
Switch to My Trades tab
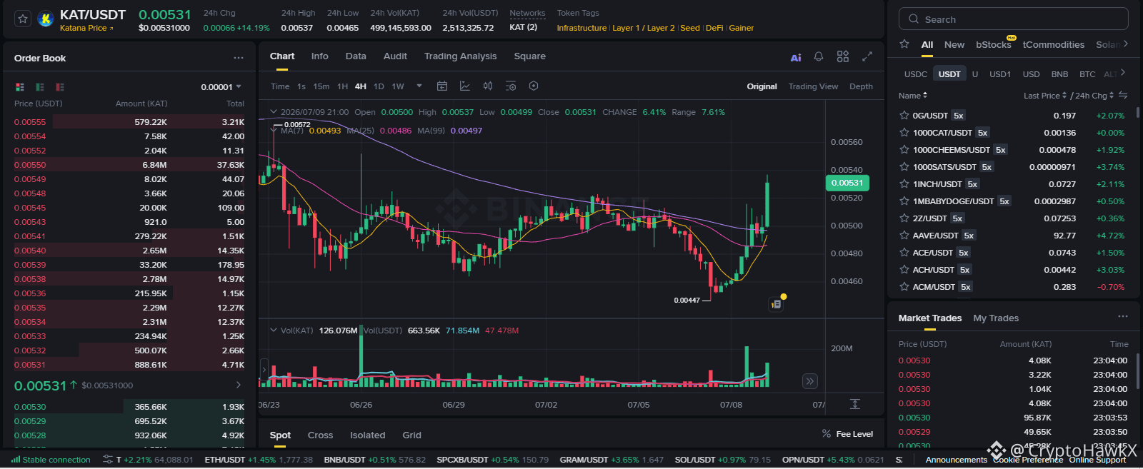click(996, 318)
